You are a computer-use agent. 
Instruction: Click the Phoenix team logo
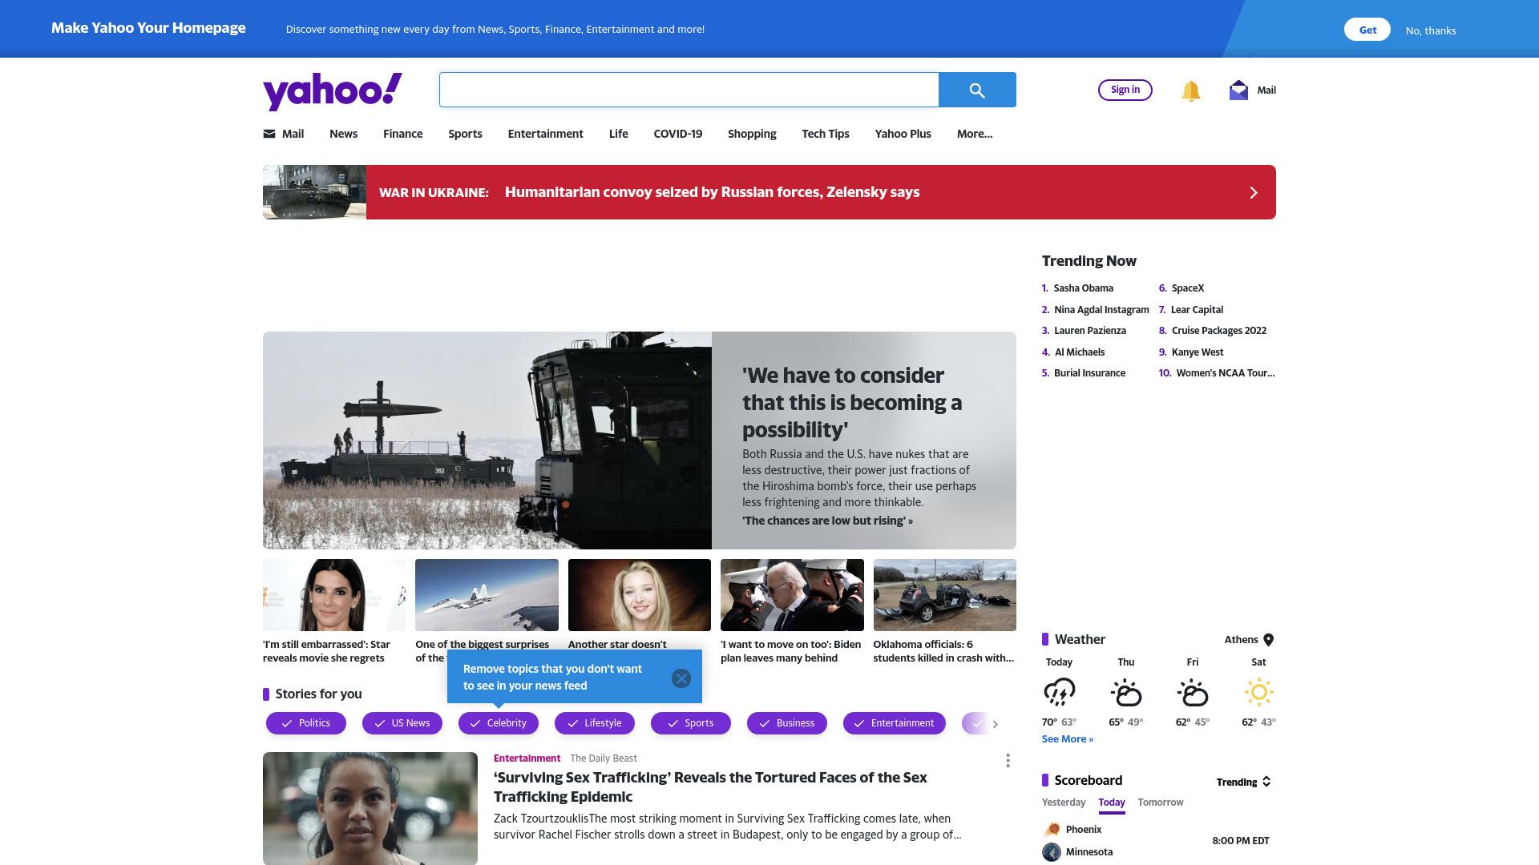coord(1052,830)
